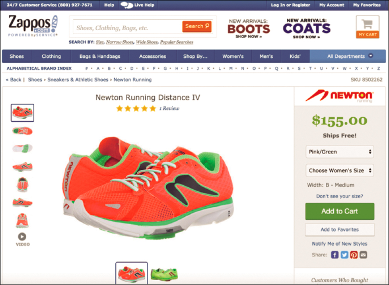
Task: Search by Size link
Action: click(100, 42)
